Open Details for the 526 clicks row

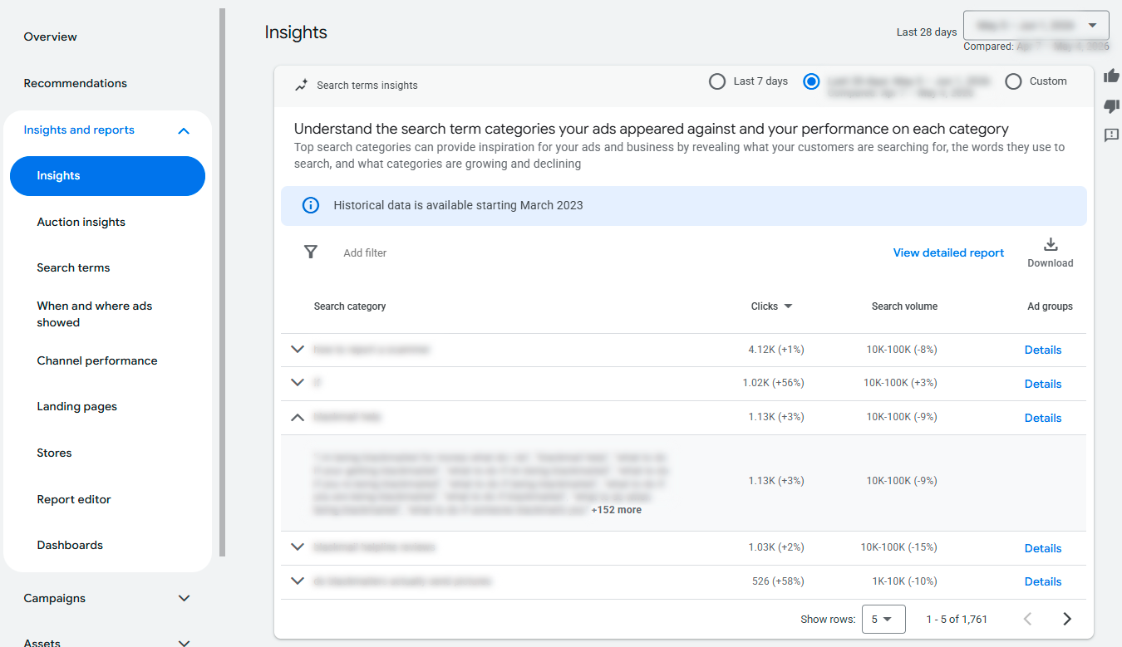1043,581
